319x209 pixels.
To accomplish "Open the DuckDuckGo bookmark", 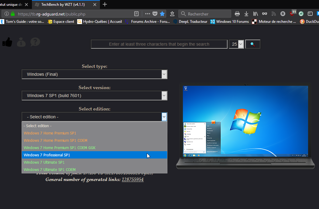I will click(310, 22).
